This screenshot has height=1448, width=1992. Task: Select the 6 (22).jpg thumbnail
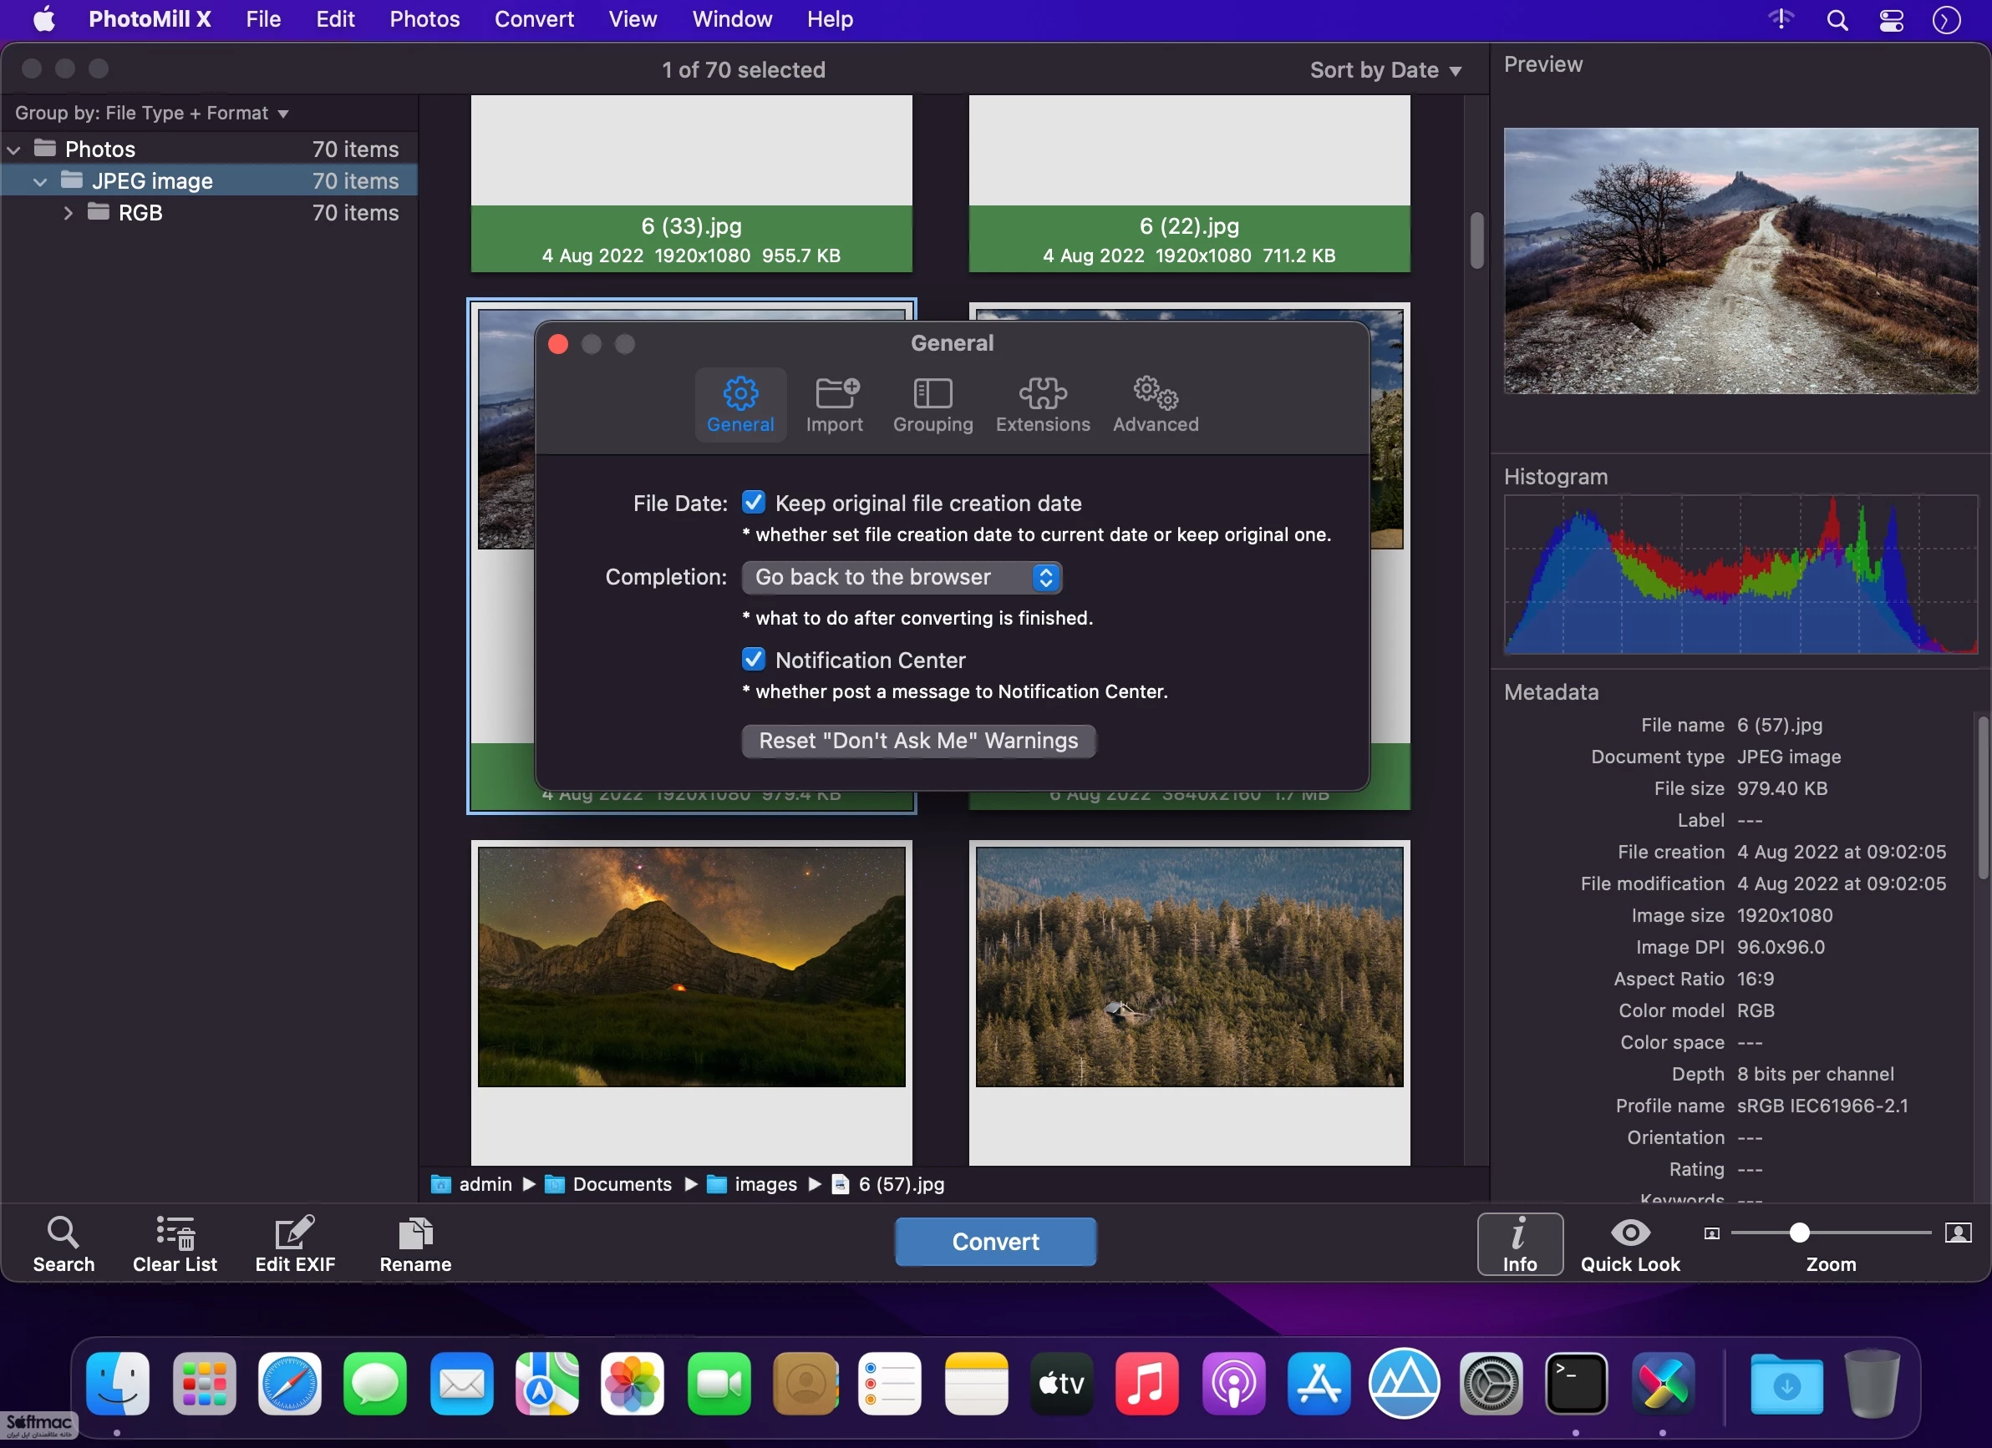tap(1189, 184)
